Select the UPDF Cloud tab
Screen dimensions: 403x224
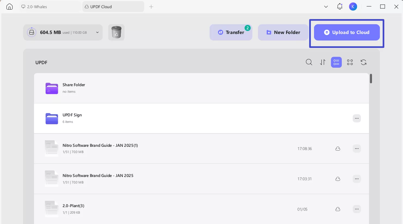113,7
